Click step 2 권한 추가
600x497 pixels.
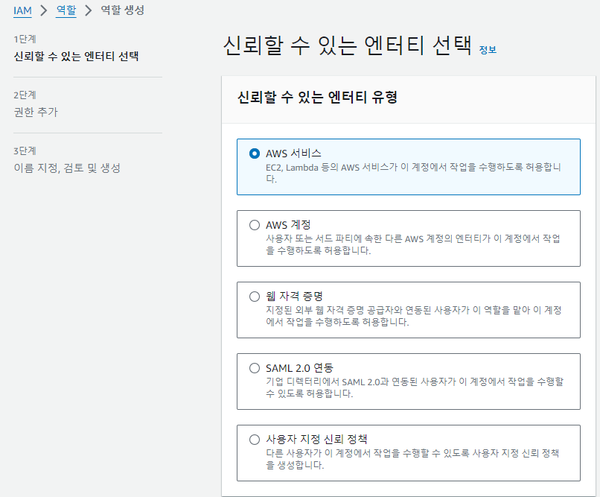(x=36, y=113)
